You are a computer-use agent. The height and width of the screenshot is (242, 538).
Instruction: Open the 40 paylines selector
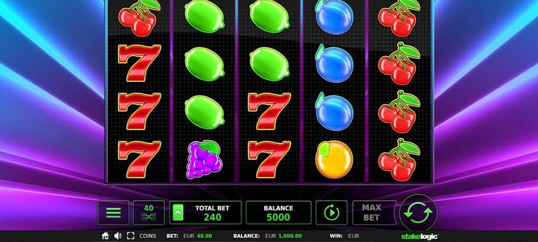pyautogui.click(x=149, y=213)
